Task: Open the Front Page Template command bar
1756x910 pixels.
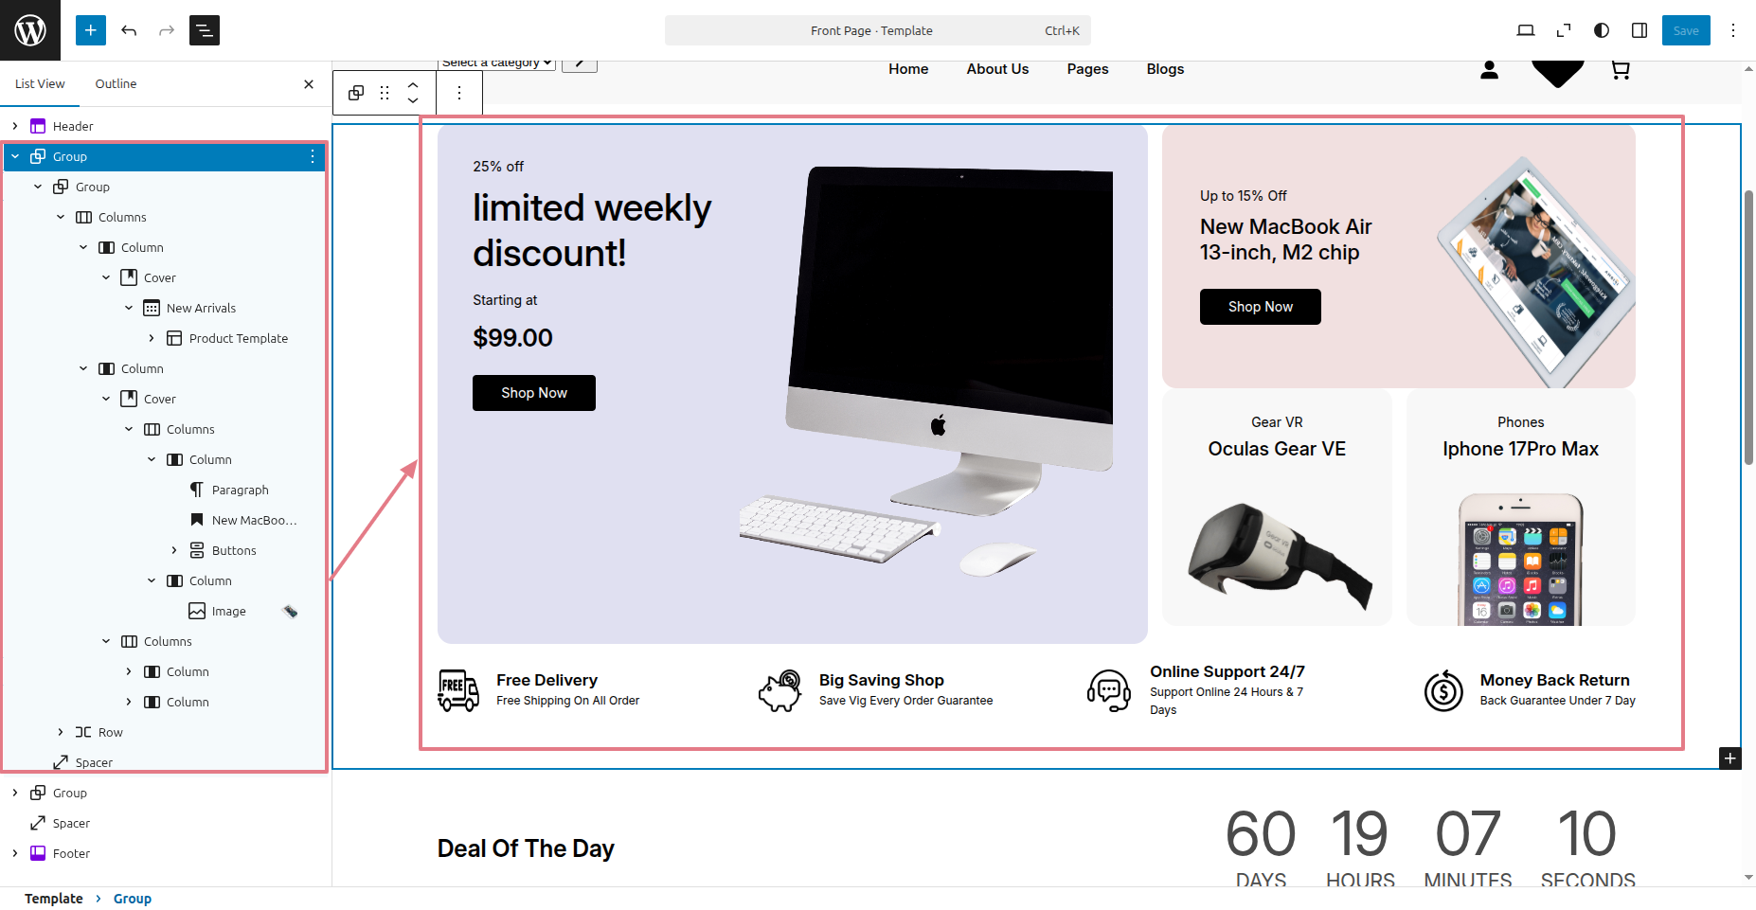Action: pos(878,30)
